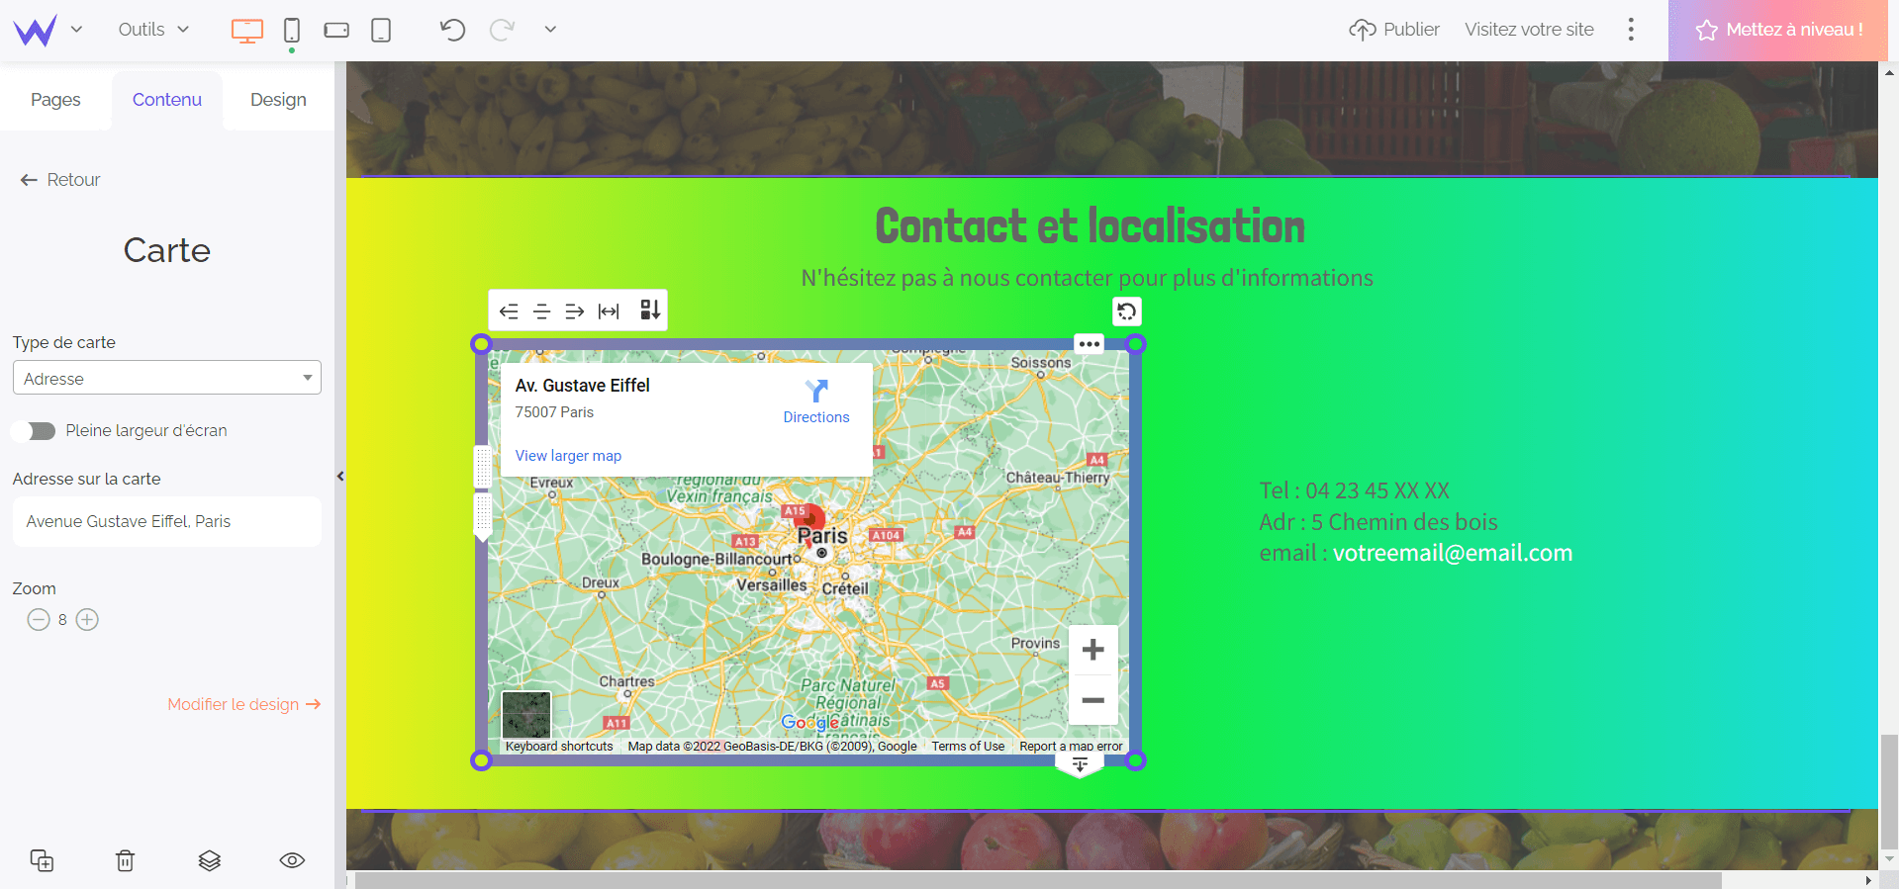The width and height of the screenshot is (1899, 889).
Task: Open the Contenu tab
Action: tap(167, 100)
